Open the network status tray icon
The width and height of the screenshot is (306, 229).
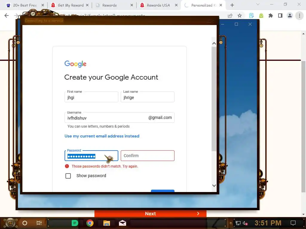[x=238, y=223]
